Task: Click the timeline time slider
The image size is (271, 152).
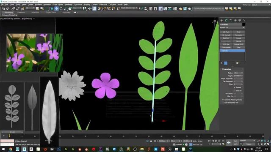Action: click(12, 132)
